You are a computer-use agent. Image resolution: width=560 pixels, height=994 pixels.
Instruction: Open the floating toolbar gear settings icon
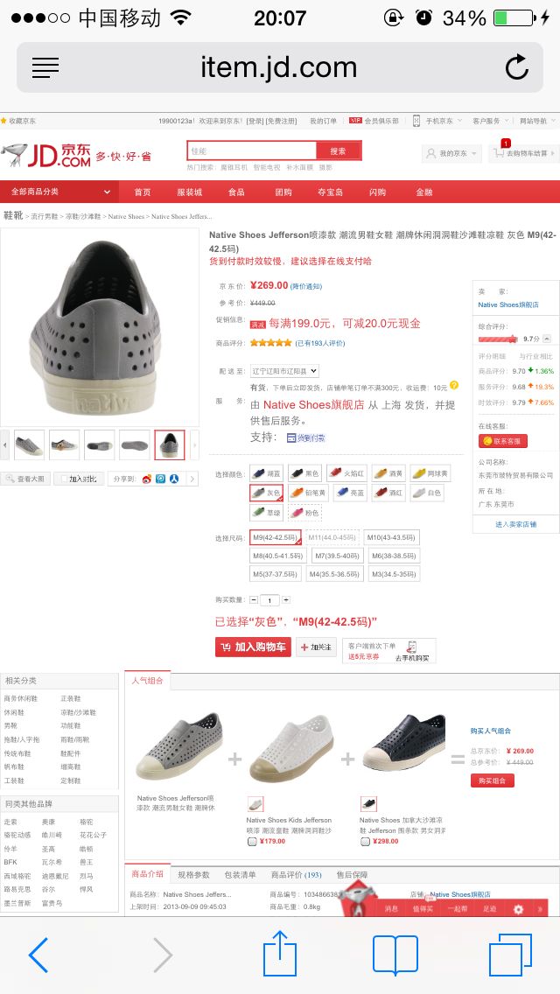pos(518,909)
